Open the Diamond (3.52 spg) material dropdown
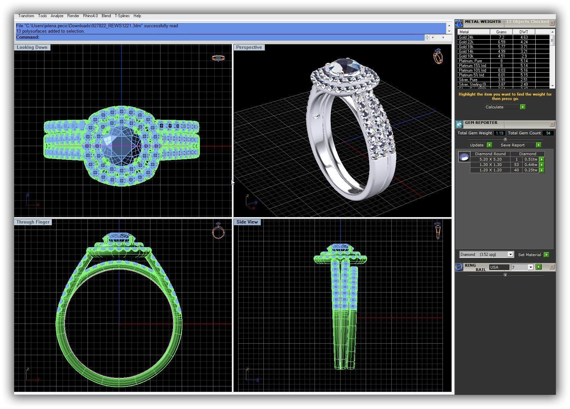Viewport: 570px width, 409px height. coord(510,254)
